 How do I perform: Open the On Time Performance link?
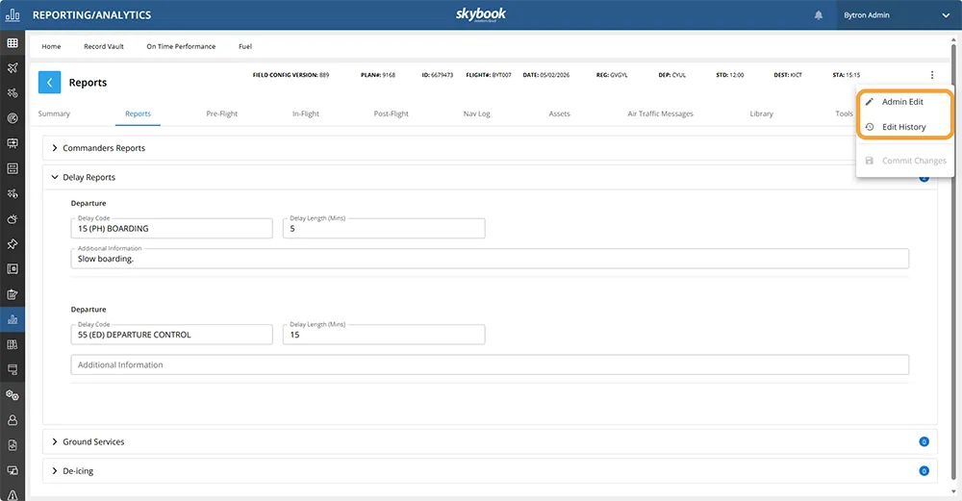coord(181,46)
